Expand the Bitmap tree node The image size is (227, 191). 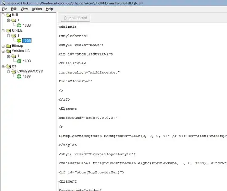tap(3, 46)
